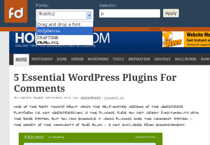
Task: Click the WordPress category link
Action: pyautogui.click(x=91, y=98)
